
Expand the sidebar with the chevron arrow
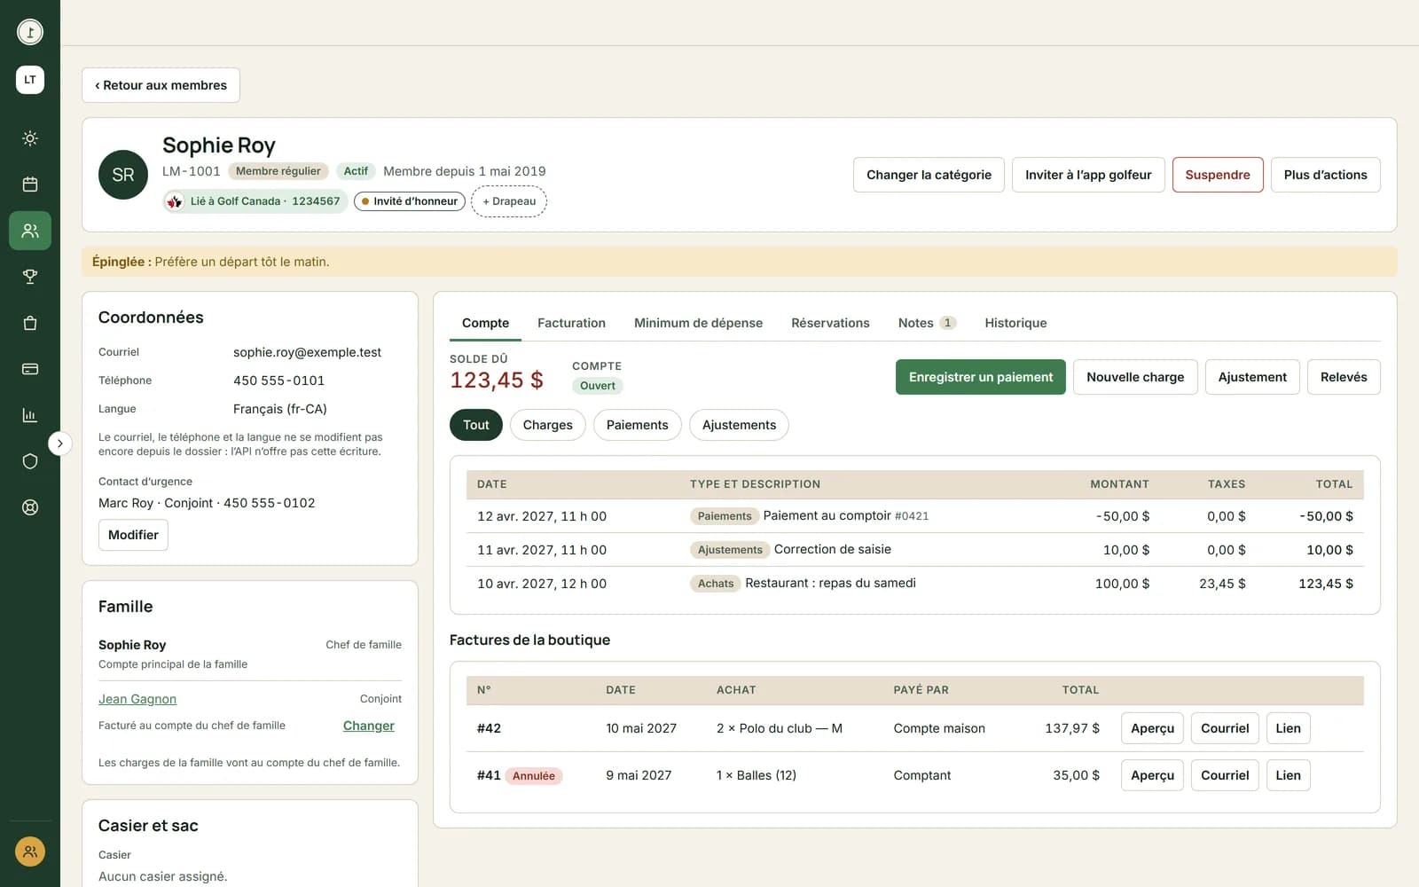point(59,443)
